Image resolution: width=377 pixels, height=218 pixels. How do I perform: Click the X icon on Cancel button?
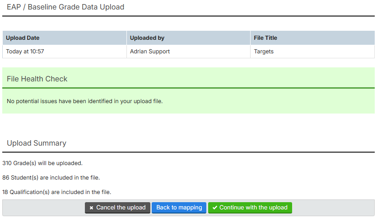(x=91, y=208)
